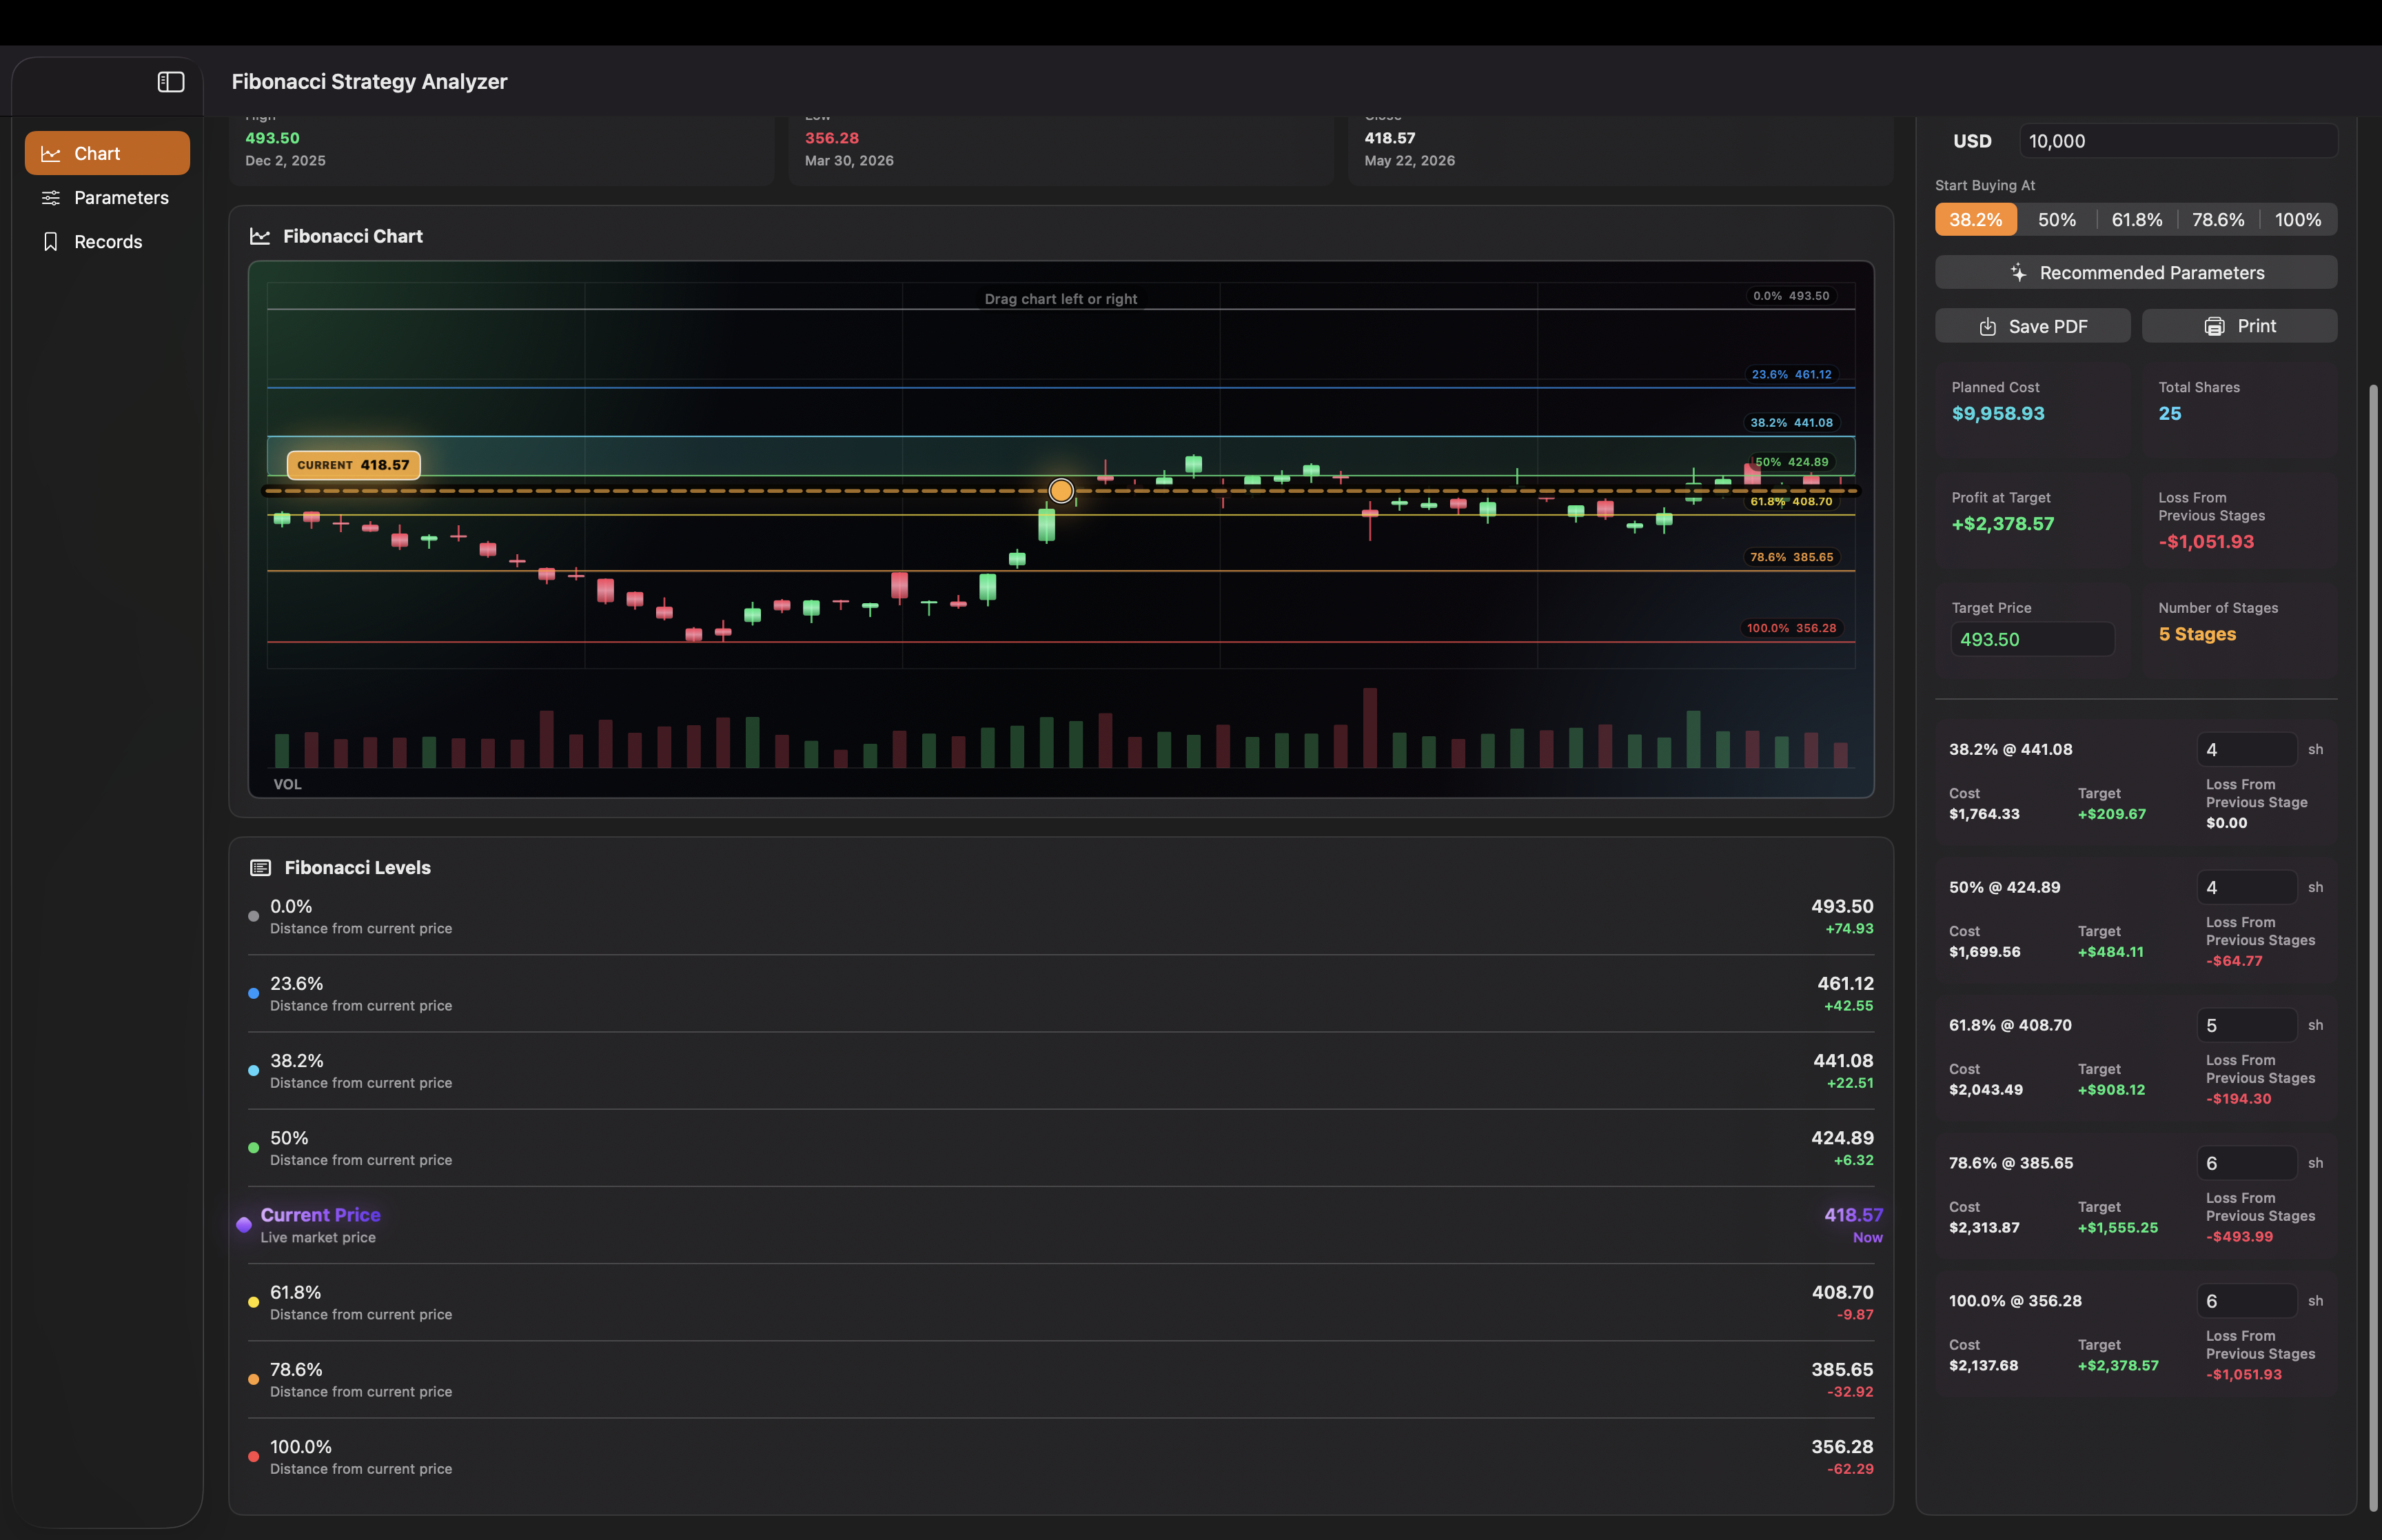2382x1540 pixels.
Task: Edit shares field for 78.6% @ 385.65
Action: pyautogui.click(x=2246, y=1164)
